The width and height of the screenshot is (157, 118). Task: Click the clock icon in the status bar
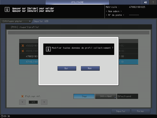[x=2, y=116]
